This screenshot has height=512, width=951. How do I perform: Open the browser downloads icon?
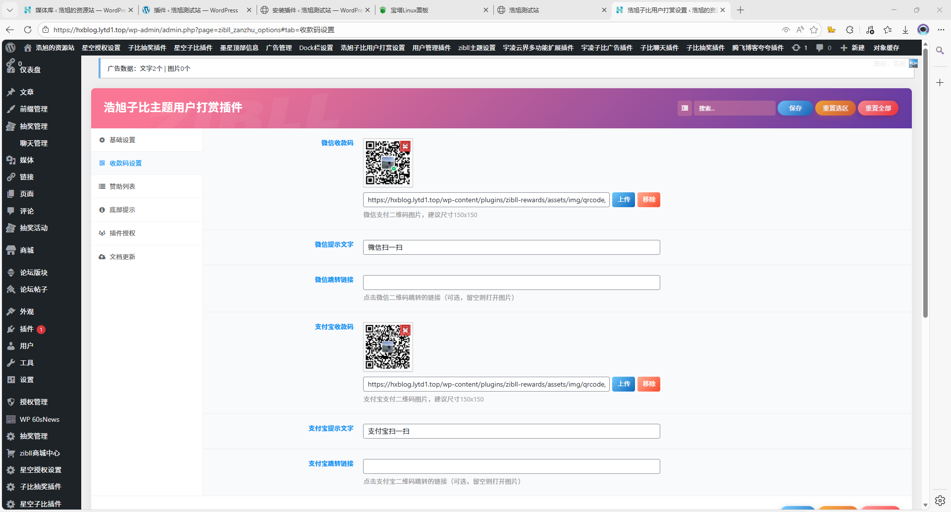point(905,30)
